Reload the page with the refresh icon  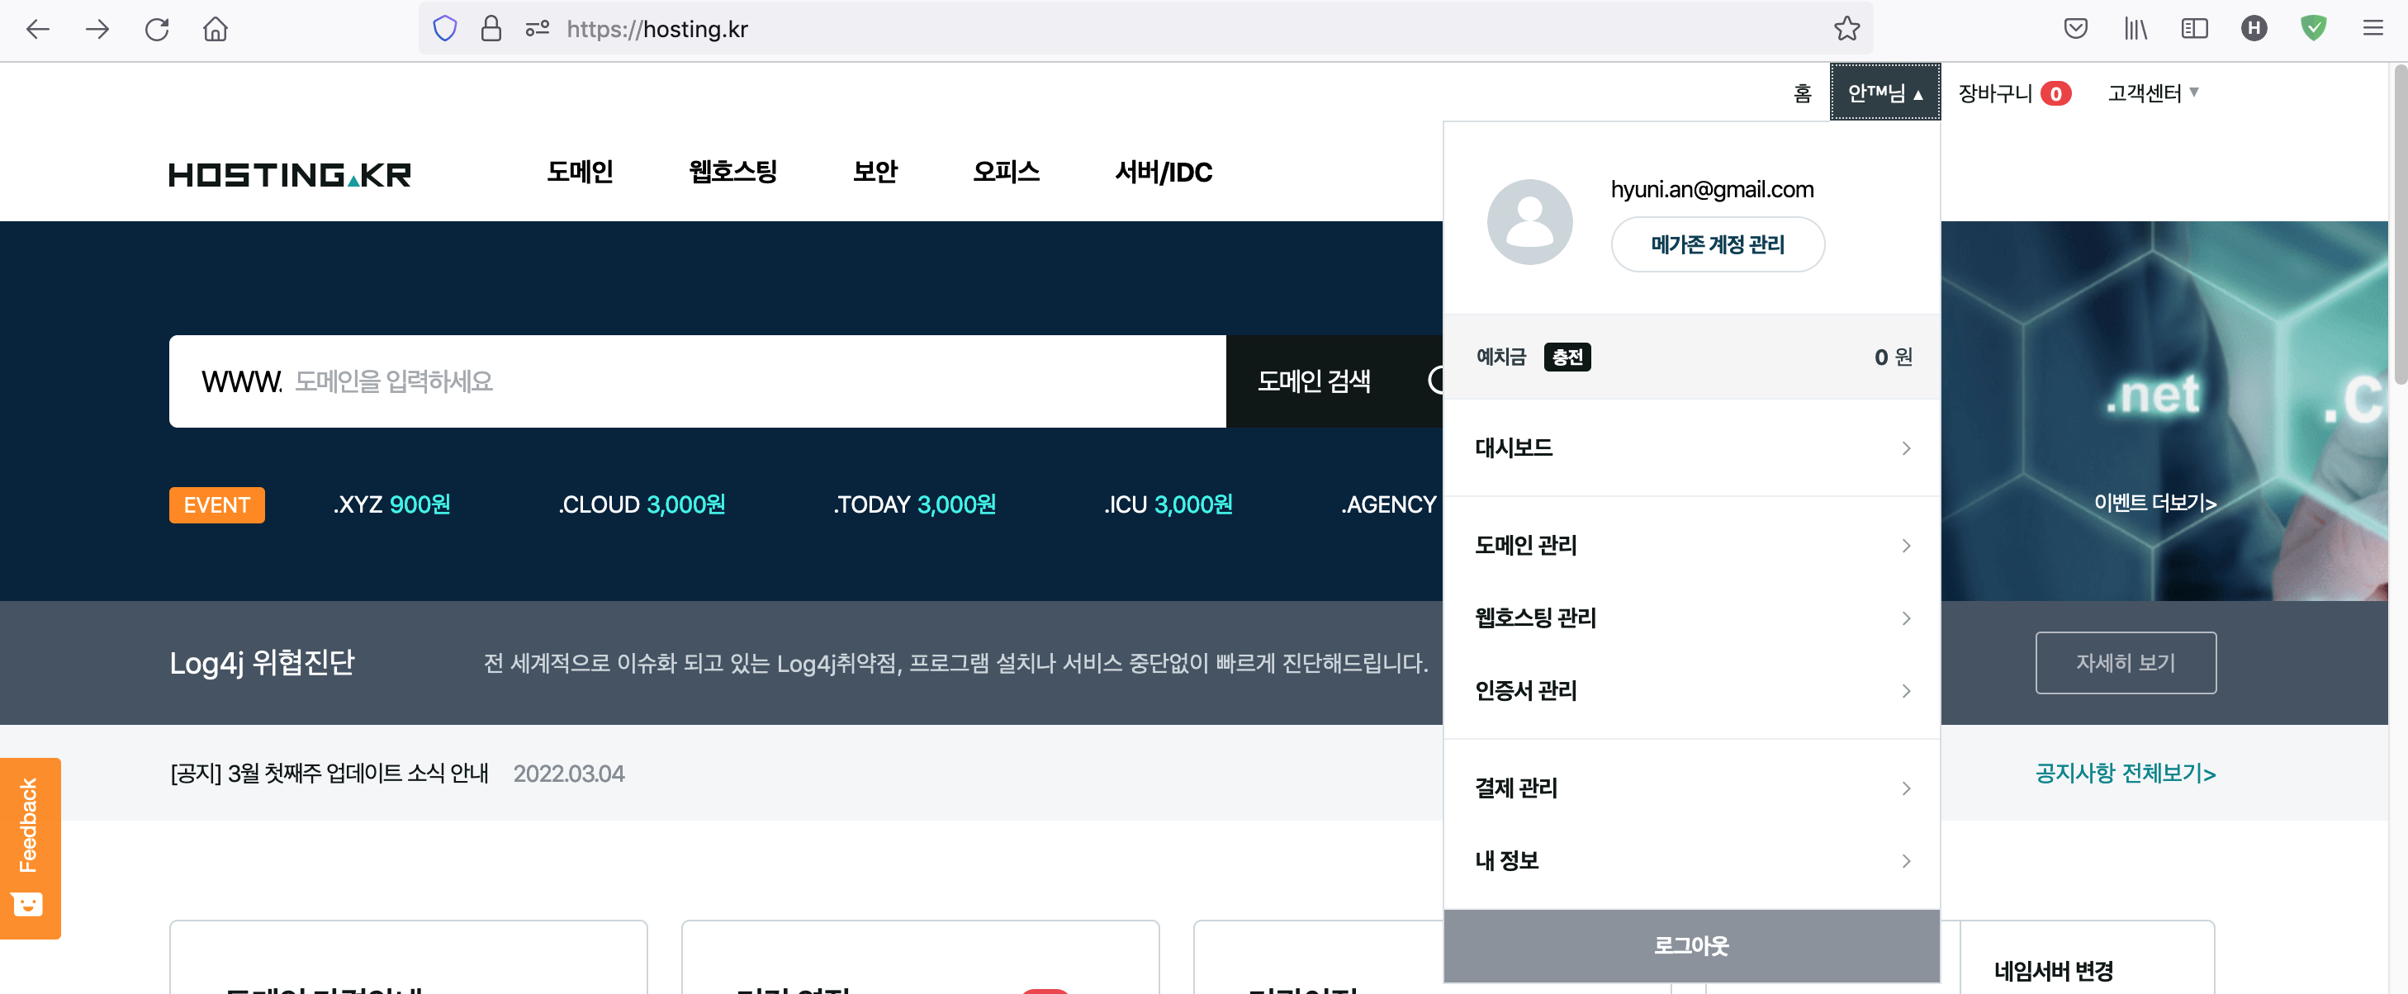click(156, 29)
